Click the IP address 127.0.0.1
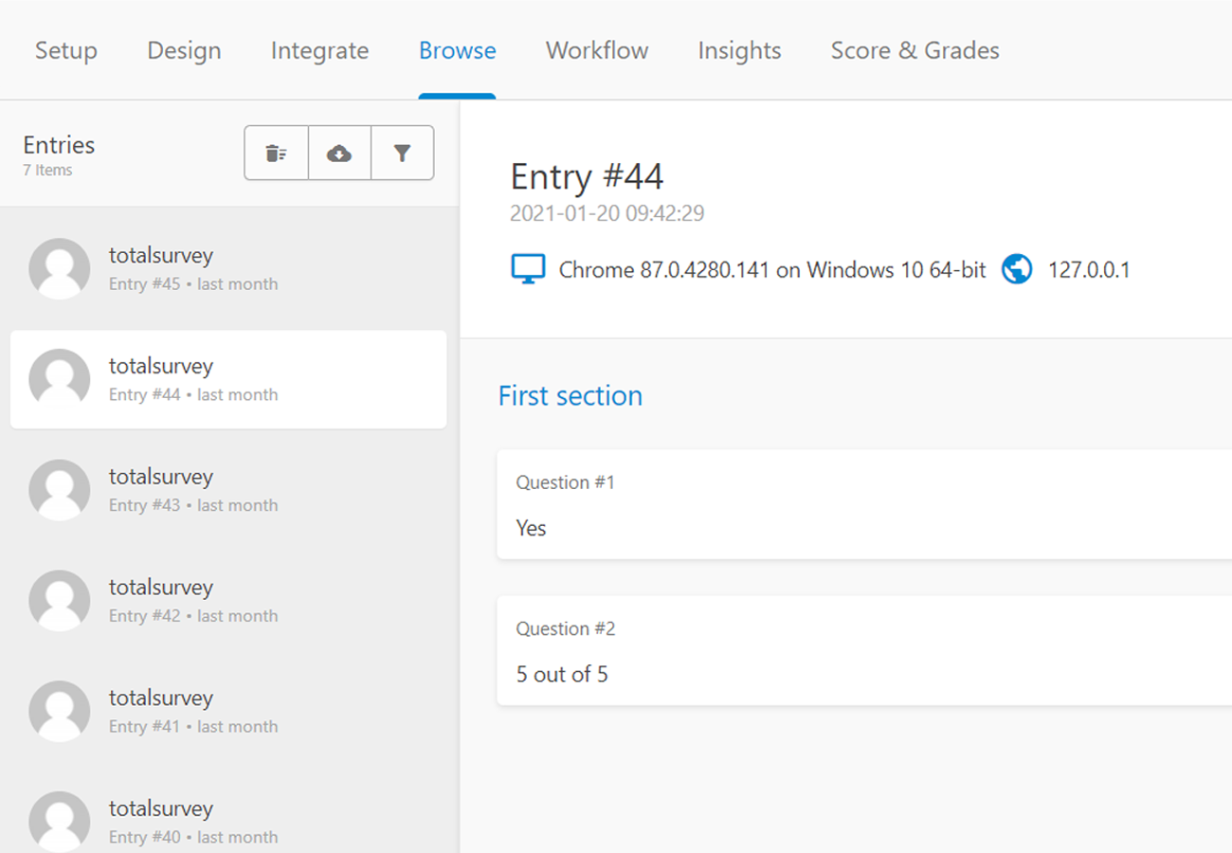The image size is (1232, 853). (x=1089, y=270)
